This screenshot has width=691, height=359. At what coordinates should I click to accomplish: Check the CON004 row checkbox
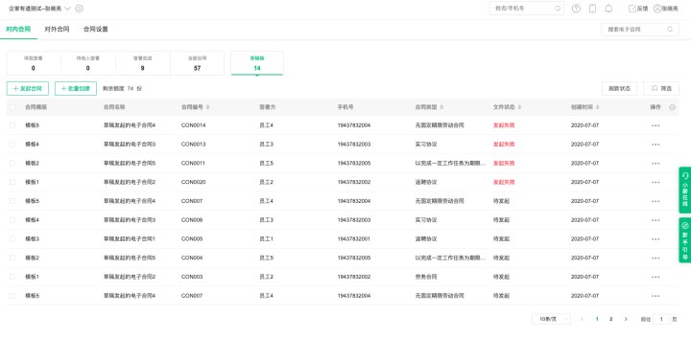tap(12, 258)
